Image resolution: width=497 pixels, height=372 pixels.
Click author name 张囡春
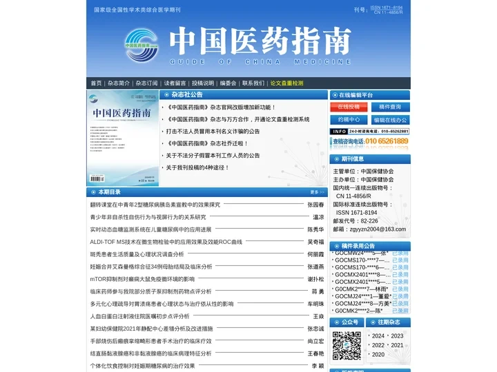pyautogui.click(x=315, y=205)
